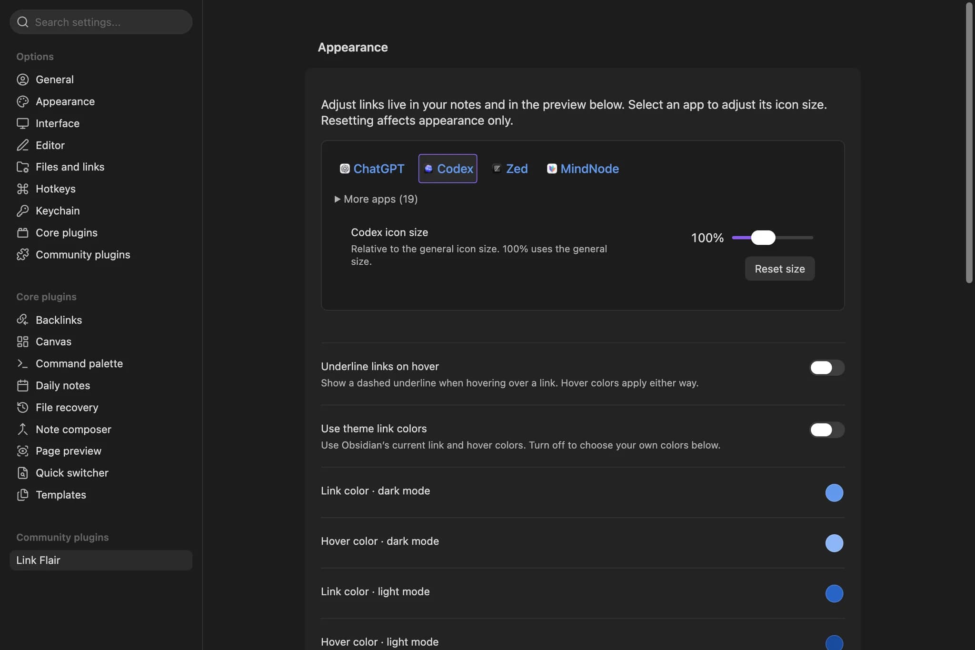Open Keychain settings
The width and height of the screenshot is (975, 650).
tap(101, 211)
